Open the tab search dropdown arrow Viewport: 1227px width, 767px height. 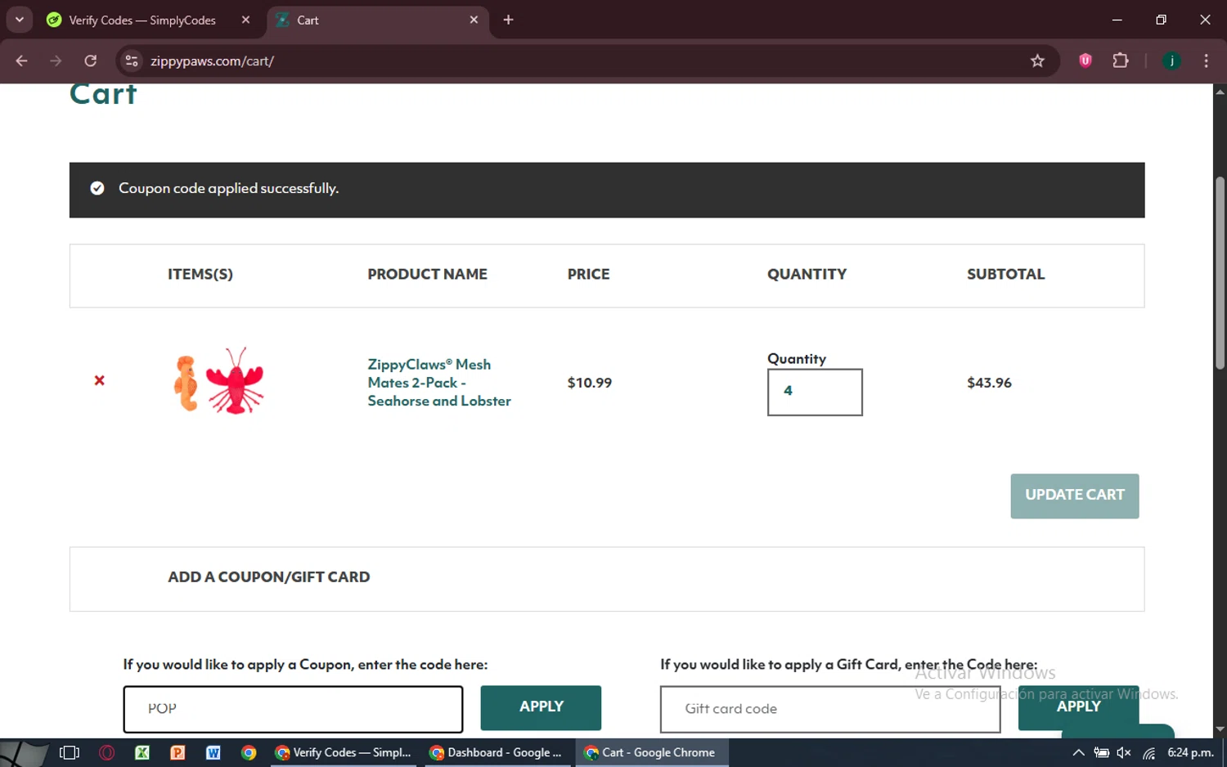click(20, 20)
